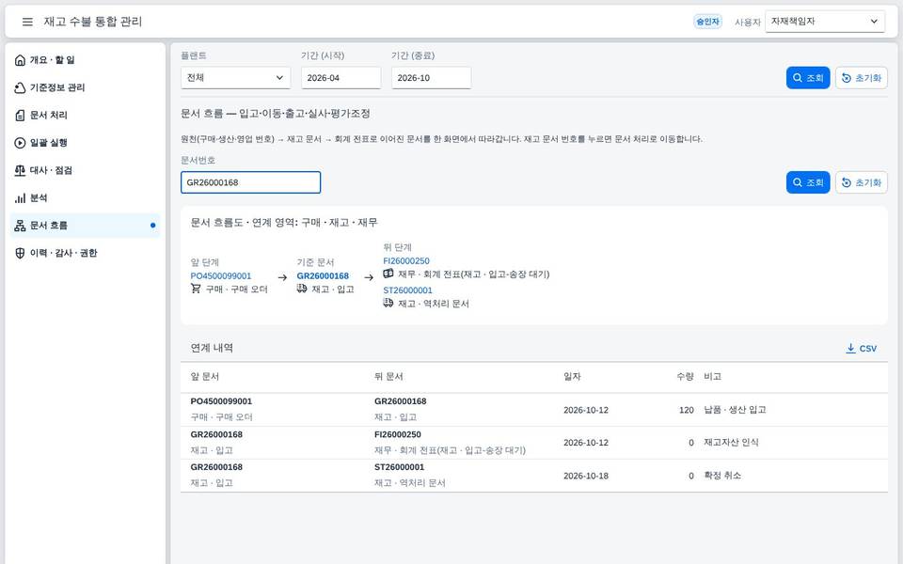Click the truck icon under ST26000001
903x564 pixels.
click(x=388, y=303)
